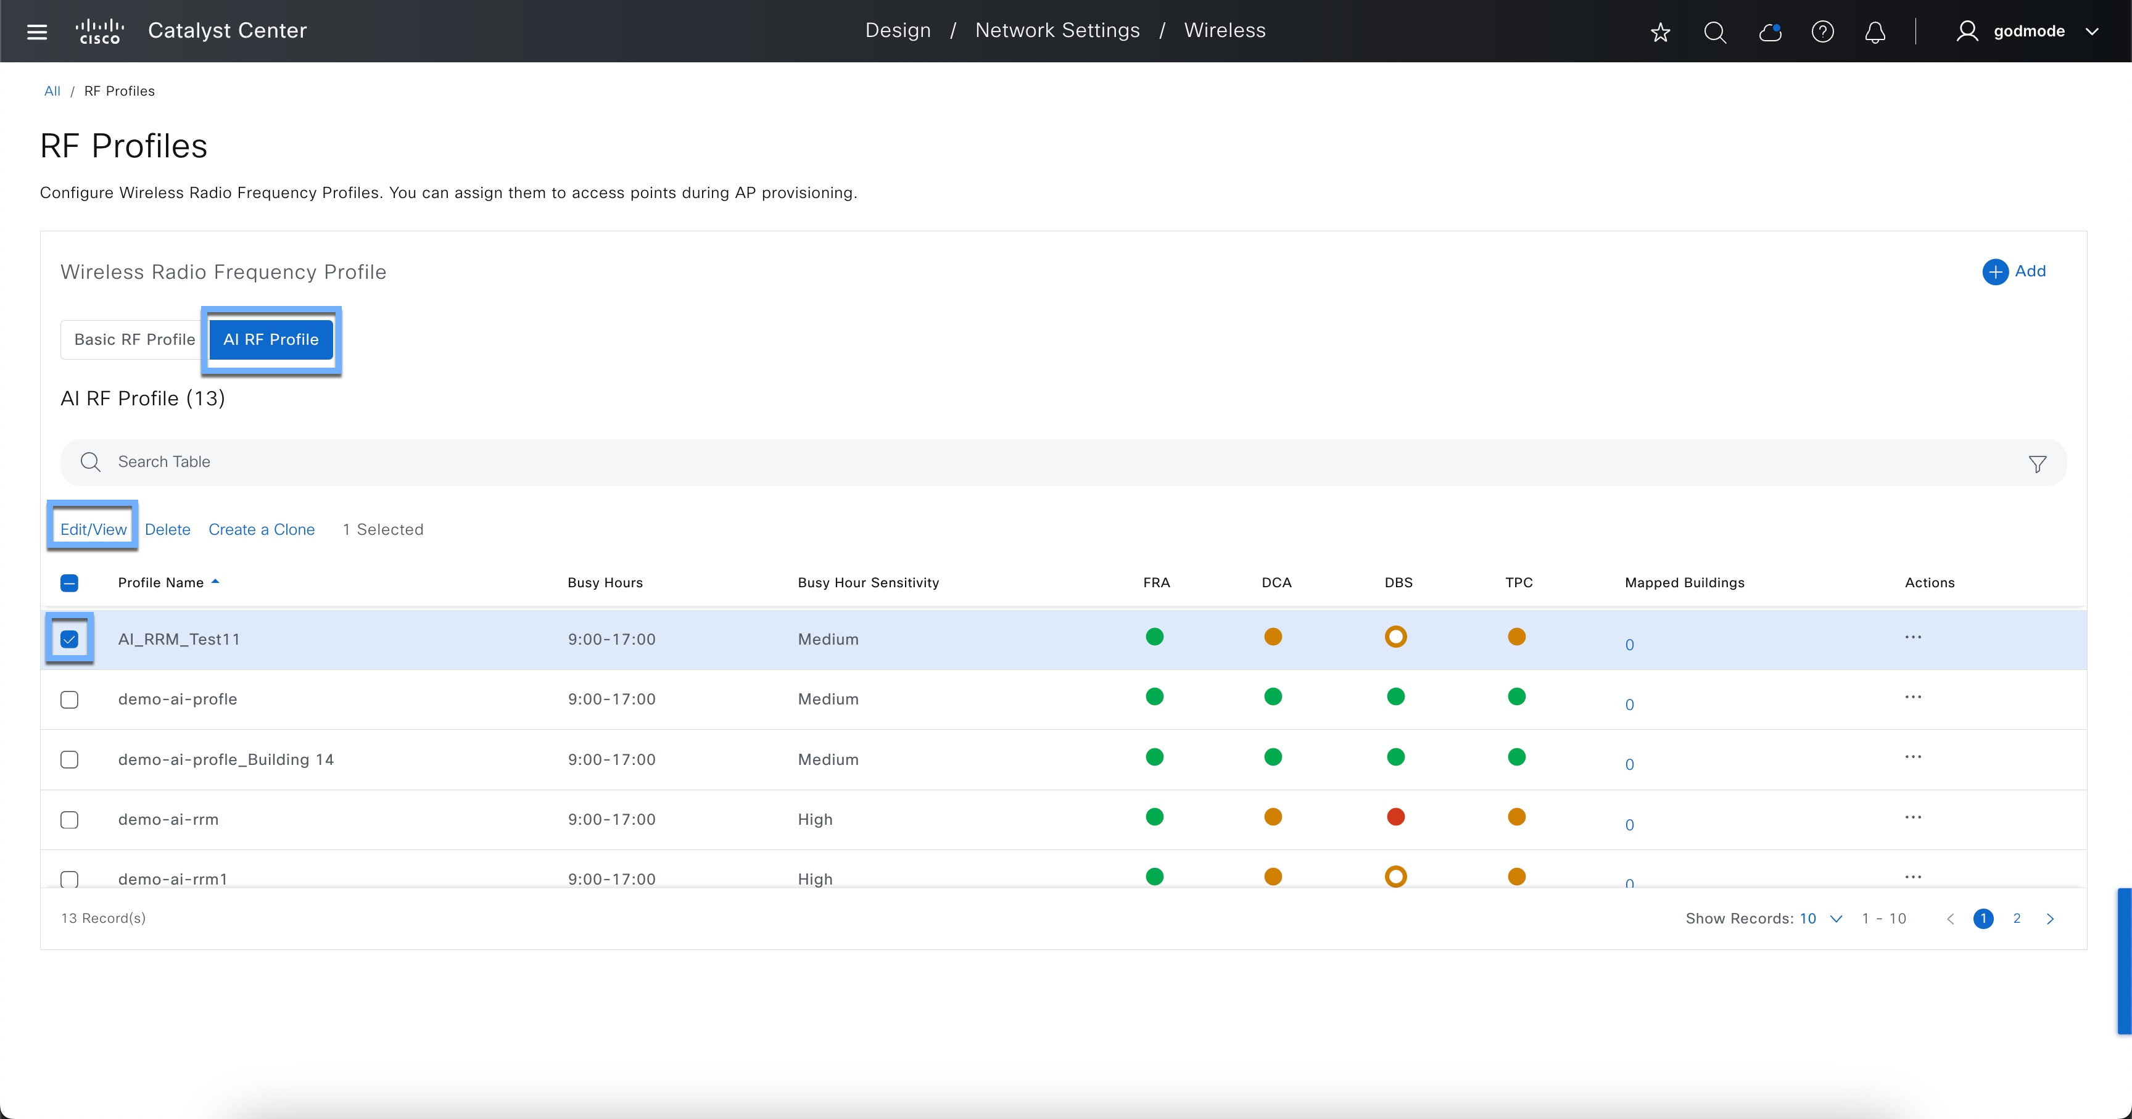Screen dimensions: 2132x1119
Task: Open actions ellipsis for demo-ai-rrm row
Action: click(x=1912, y=817)
